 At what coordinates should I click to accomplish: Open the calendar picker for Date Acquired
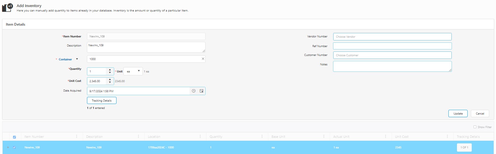201,91
